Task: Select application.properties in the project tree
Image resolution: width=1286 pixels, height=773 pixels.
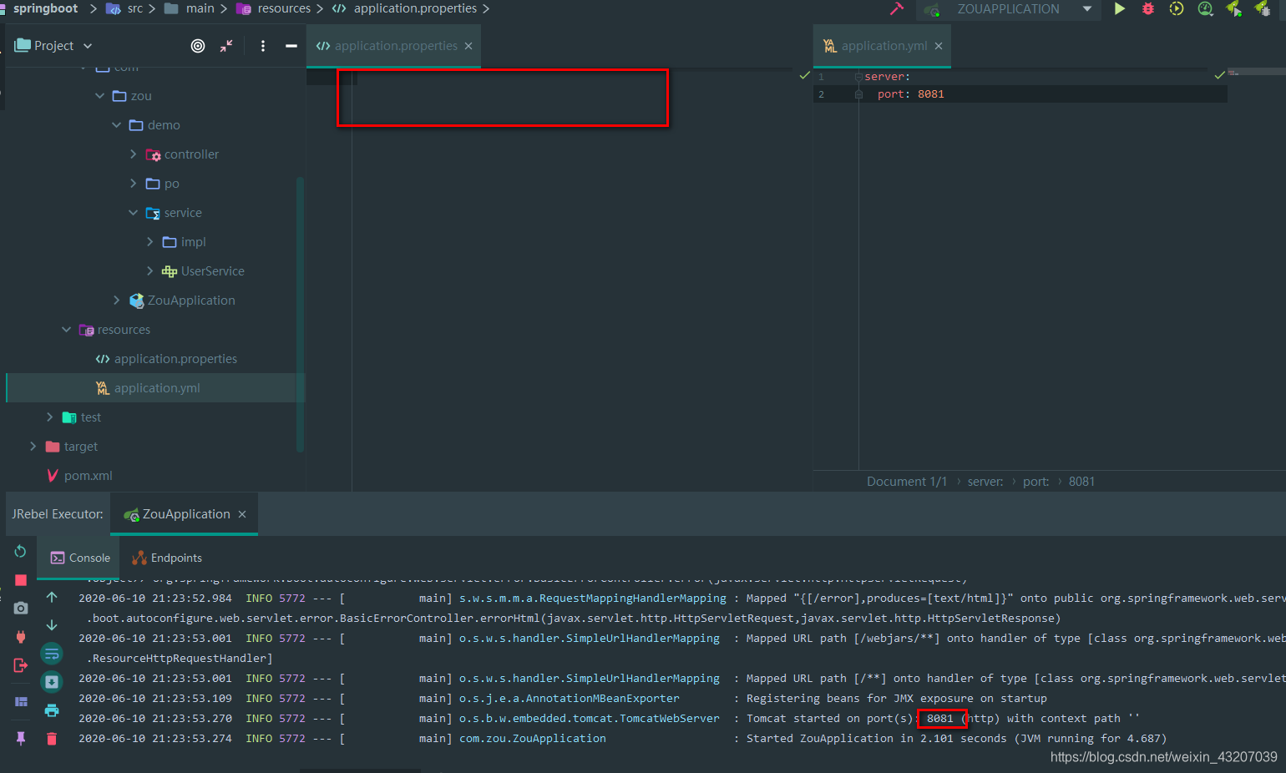Action: tap(175, 359)
